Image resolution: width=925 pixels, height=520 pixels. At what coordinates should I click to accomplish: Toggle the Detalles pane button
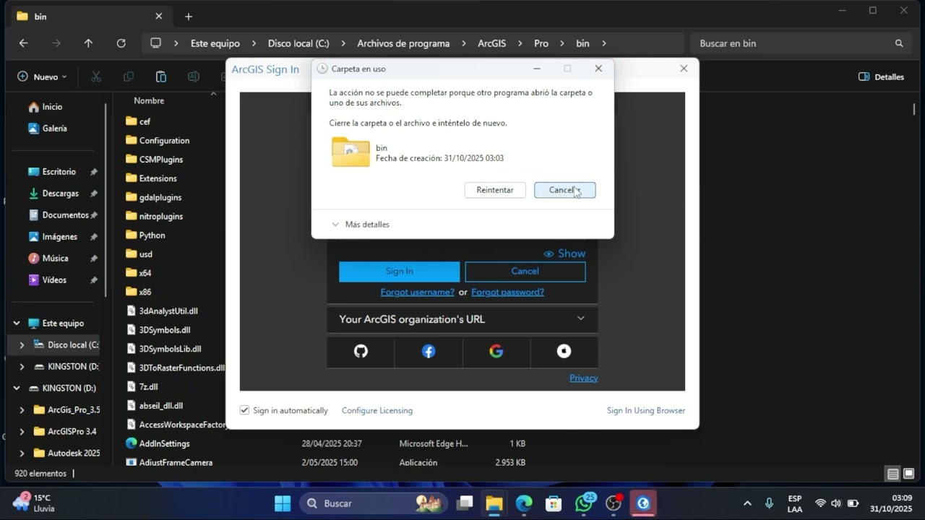point(881,77)
